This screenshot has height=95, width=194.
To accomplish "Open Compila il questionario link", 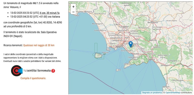I will (33, 78).
